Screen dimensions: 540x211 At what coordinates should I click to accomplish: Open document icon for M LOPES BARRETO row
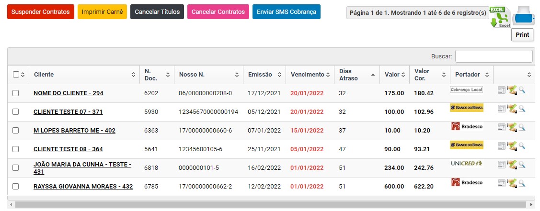coord(502,127)
